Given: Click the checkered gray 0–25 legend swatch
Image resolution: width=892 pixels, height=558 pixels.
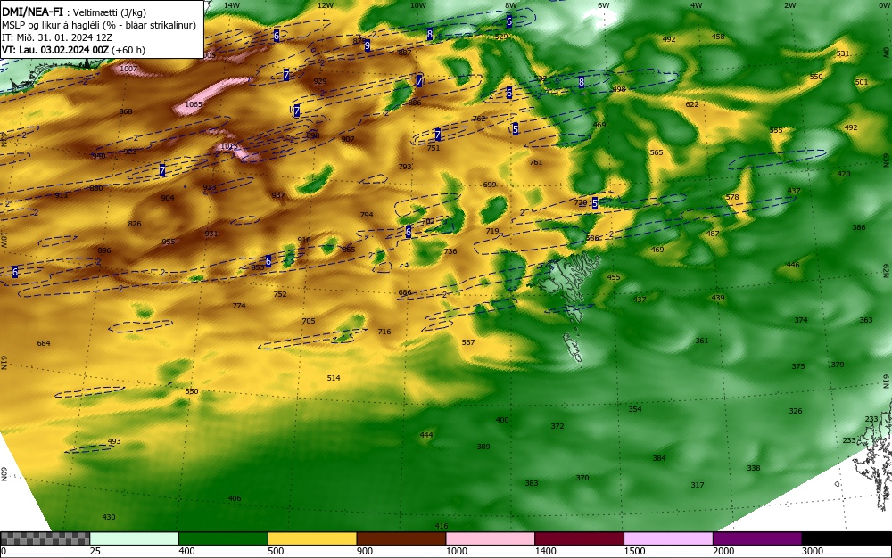Looking at the screenshot, I should click(45, 538).
